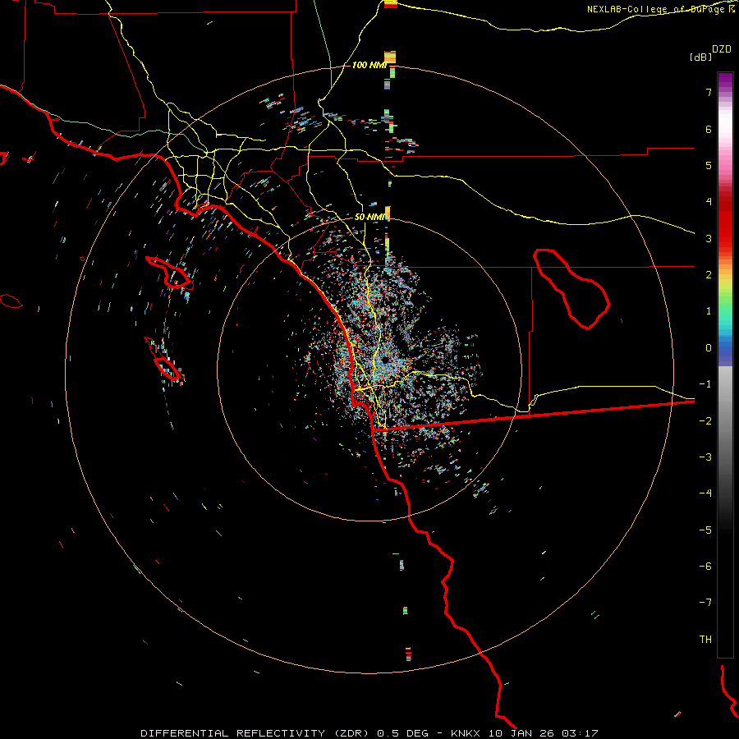Click the 3 dB label on the legend

[709, 238]
